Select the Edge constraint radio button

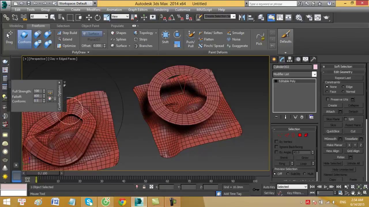(x=343, y=87)
